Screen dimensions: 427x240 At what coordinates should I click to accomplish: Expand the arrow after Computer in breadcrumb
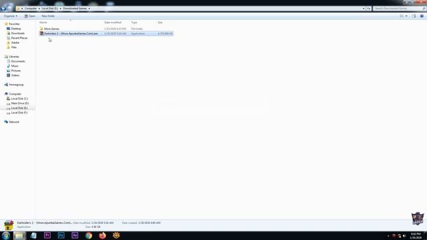39,9
